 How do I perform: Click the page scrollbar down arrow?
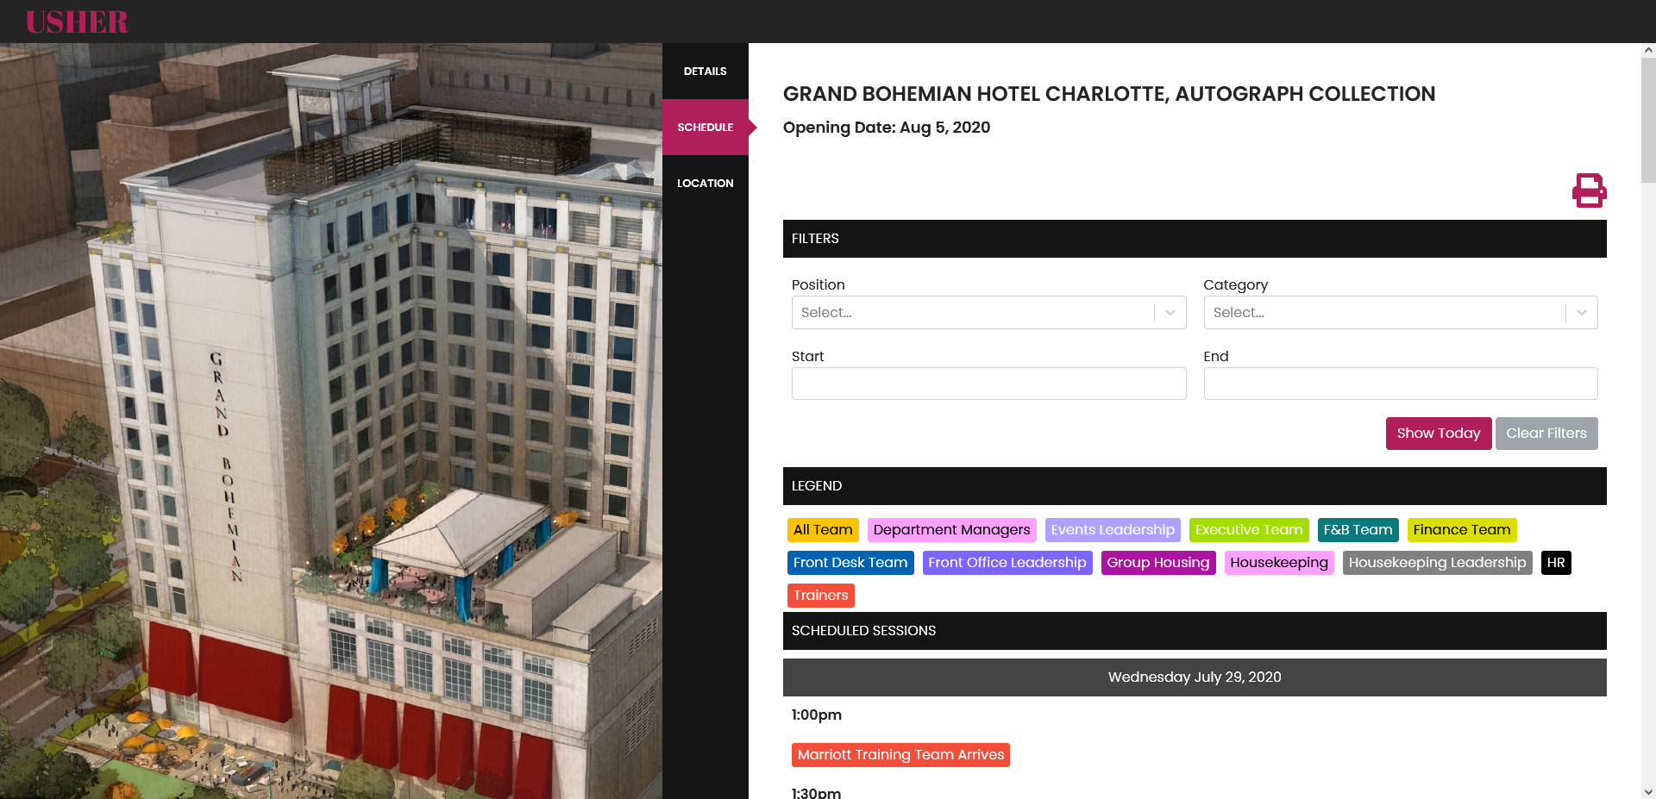coord(1648,791)
